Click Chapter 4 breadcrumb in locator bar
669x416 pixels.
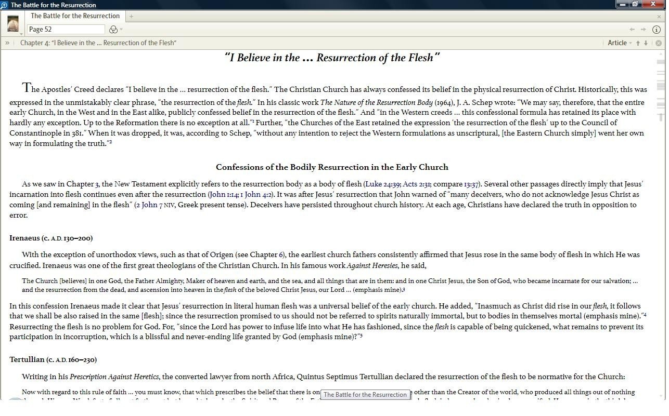[98, 43]
